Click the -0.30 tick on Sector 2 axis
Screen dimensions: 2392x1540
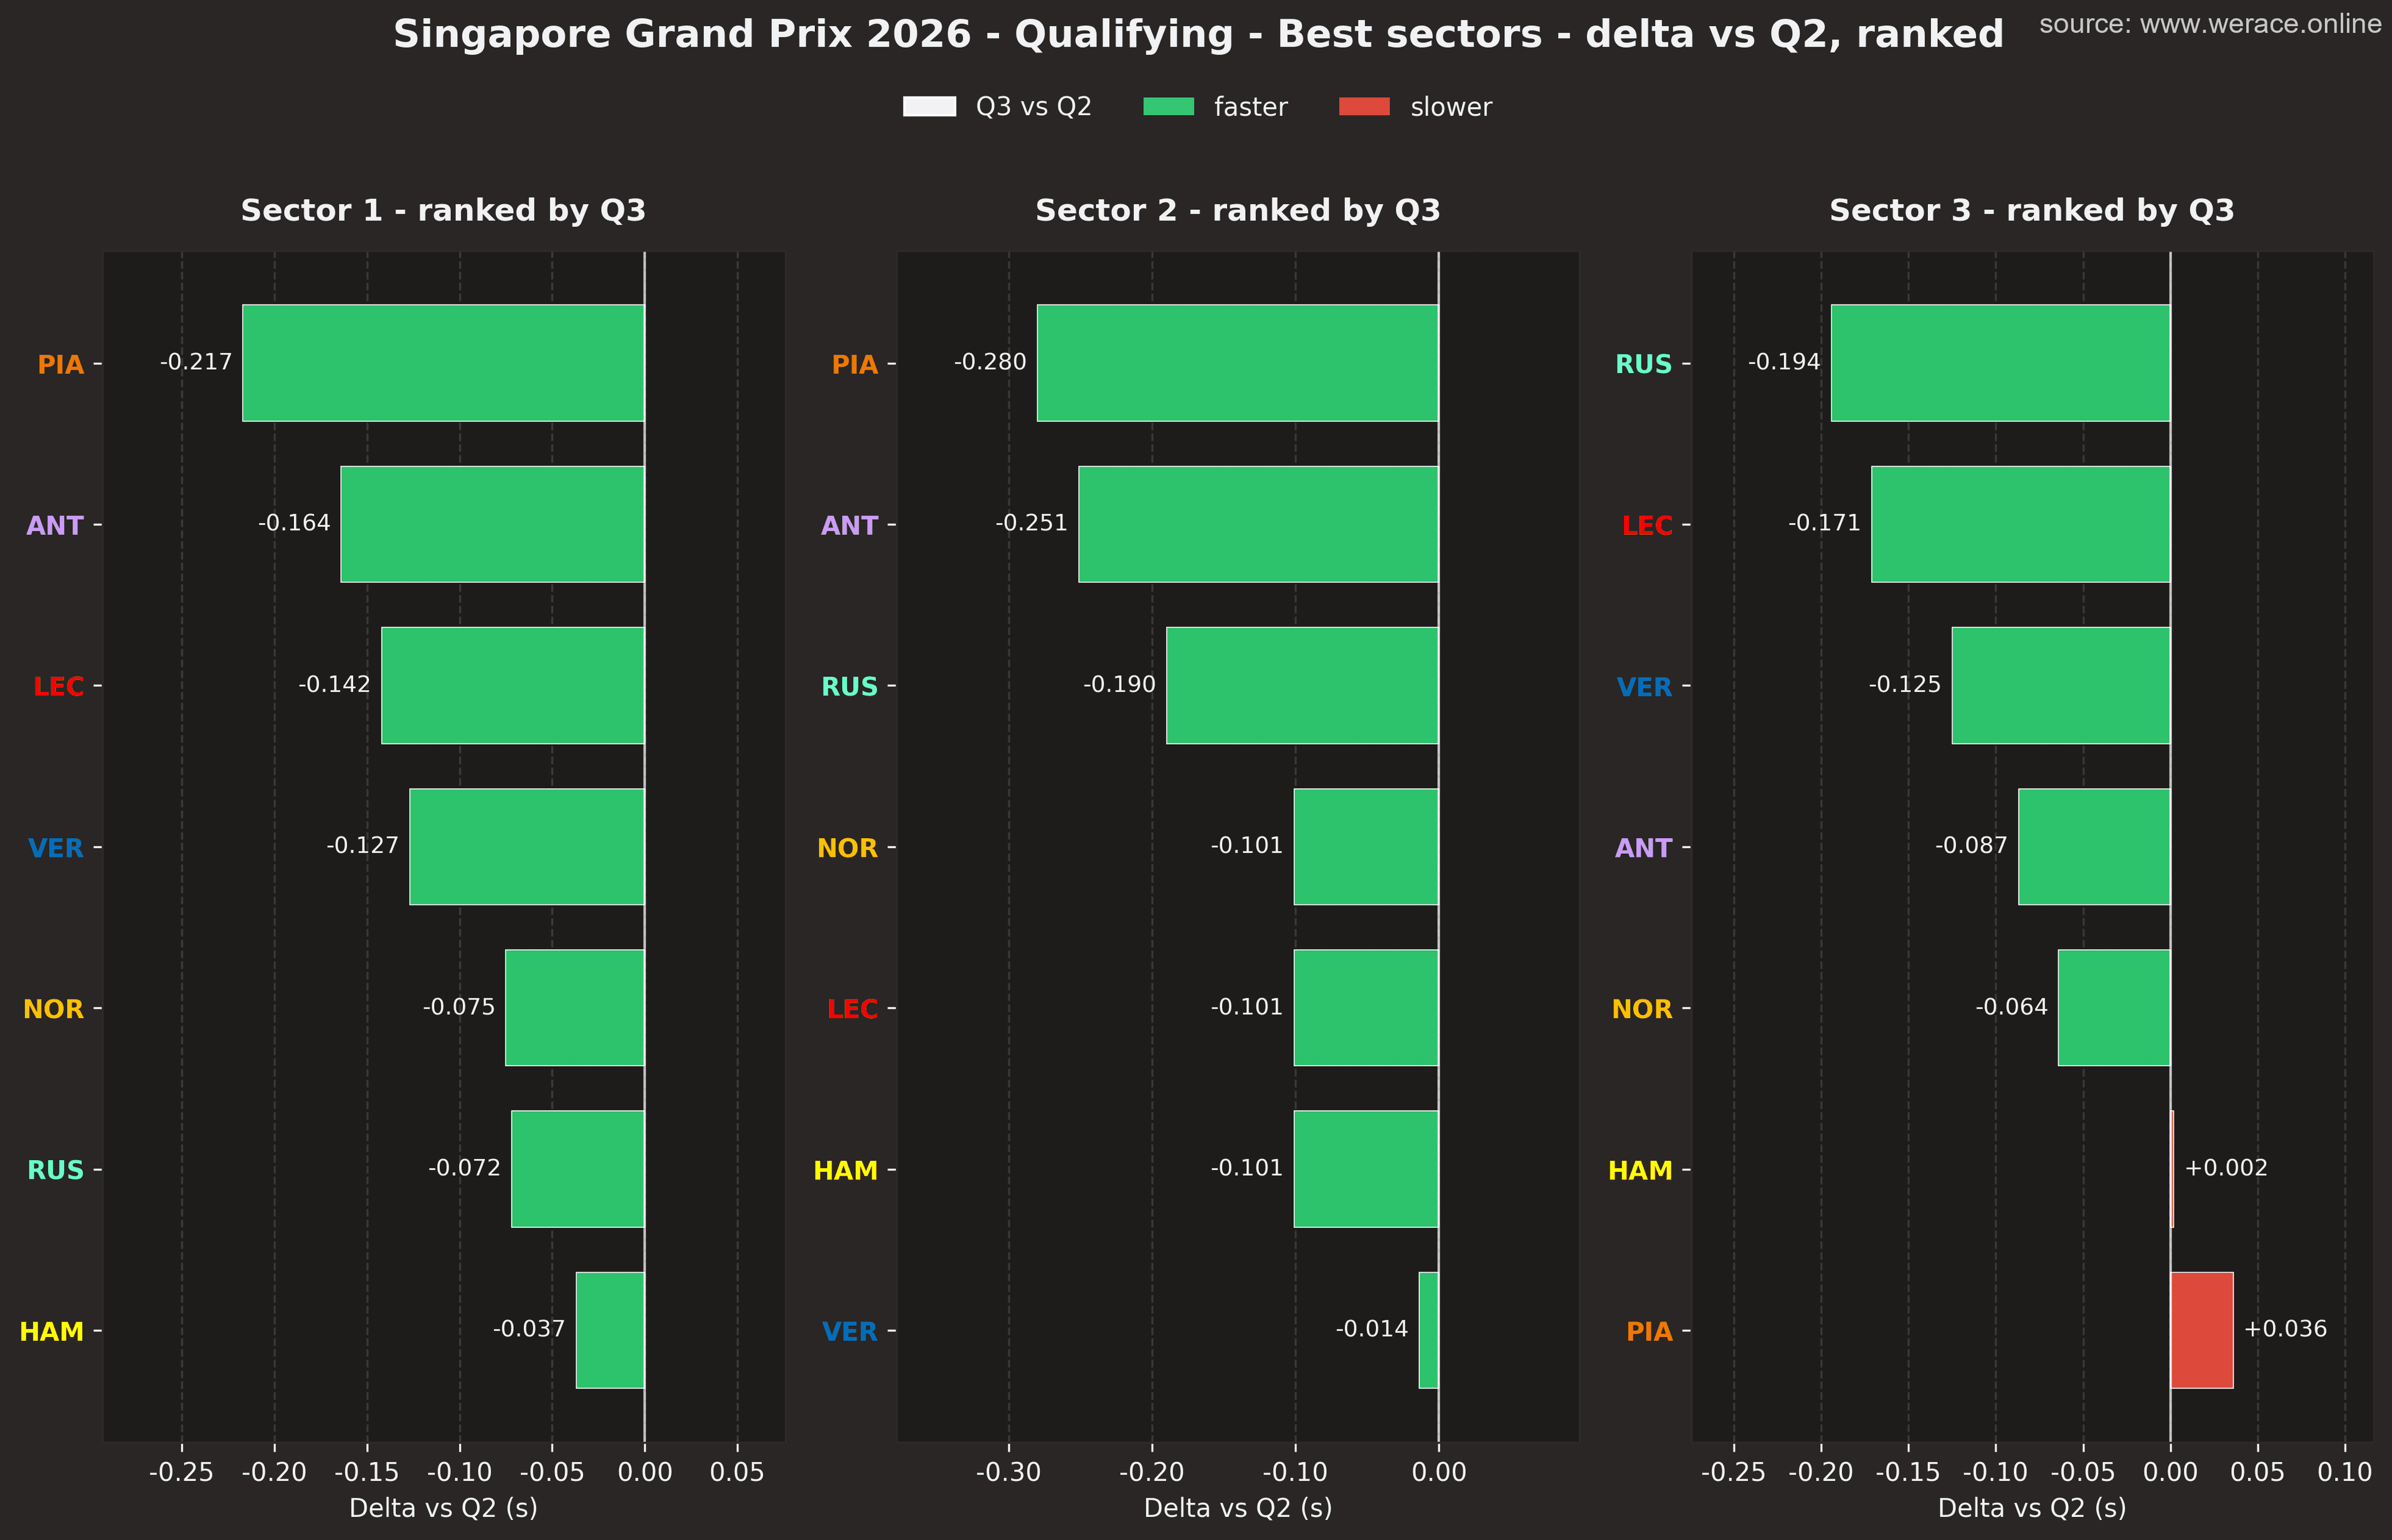tap(1009, 1472)
